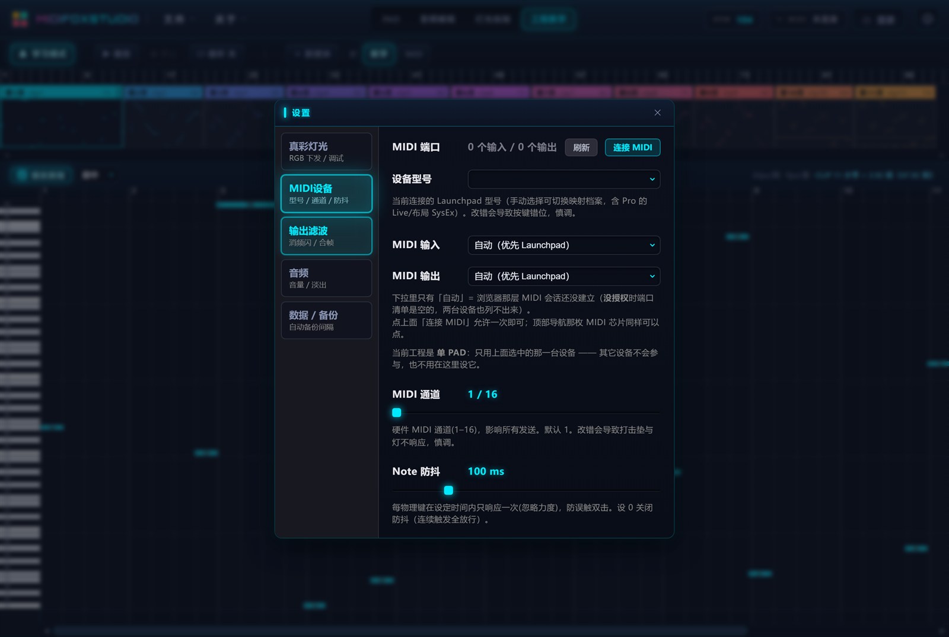
Task: Click the '0 个输入 / 0 个输出' text
Action: coord(512,147)
